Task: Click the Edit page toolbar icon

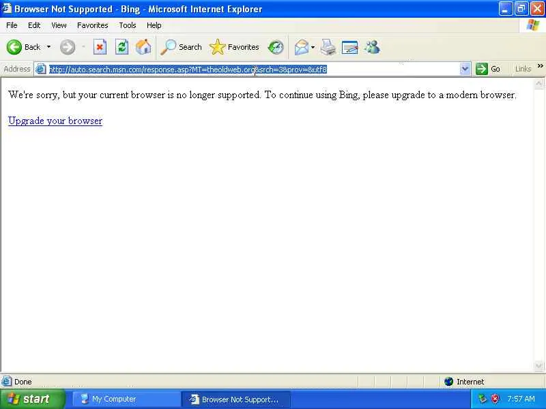Action: (x=349, y=47)
